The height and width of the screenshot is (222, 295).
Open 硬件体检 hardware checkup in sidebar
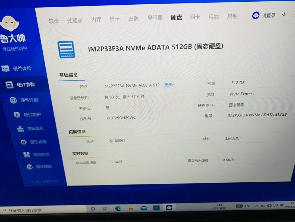pos(22,68)
